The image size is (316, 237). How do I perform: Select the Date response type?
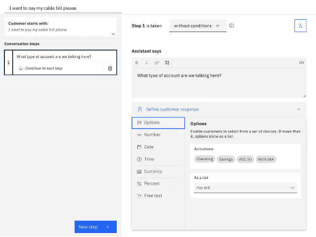(158, 147)
